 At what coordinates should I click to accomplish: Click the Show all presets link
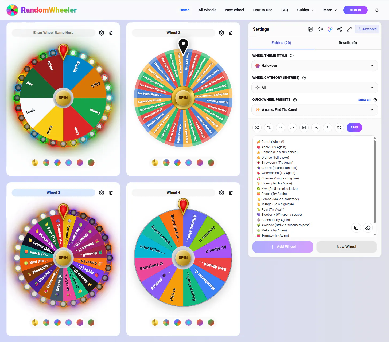click(364, 100)
